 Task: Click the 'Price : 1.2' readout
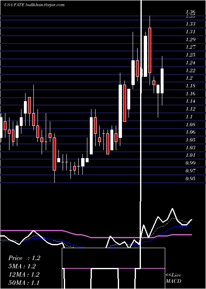(x=24, y=258)
